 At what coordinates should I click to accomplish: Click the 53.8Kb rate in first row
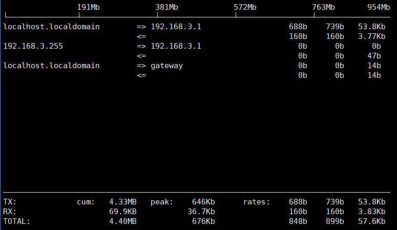[372, 27]
